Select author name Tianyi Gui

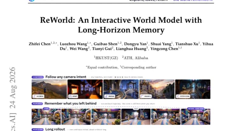(102, 49)
